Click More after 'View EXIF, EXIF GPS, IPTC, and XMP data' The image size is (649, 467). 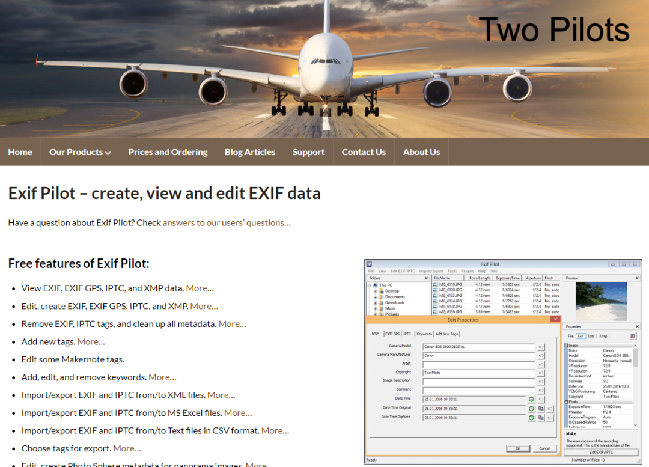pyautogui.click(x=200, y=288)
